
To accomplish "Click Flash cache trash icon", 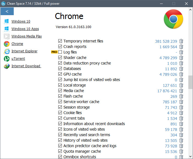I will (x=181, y=96).
